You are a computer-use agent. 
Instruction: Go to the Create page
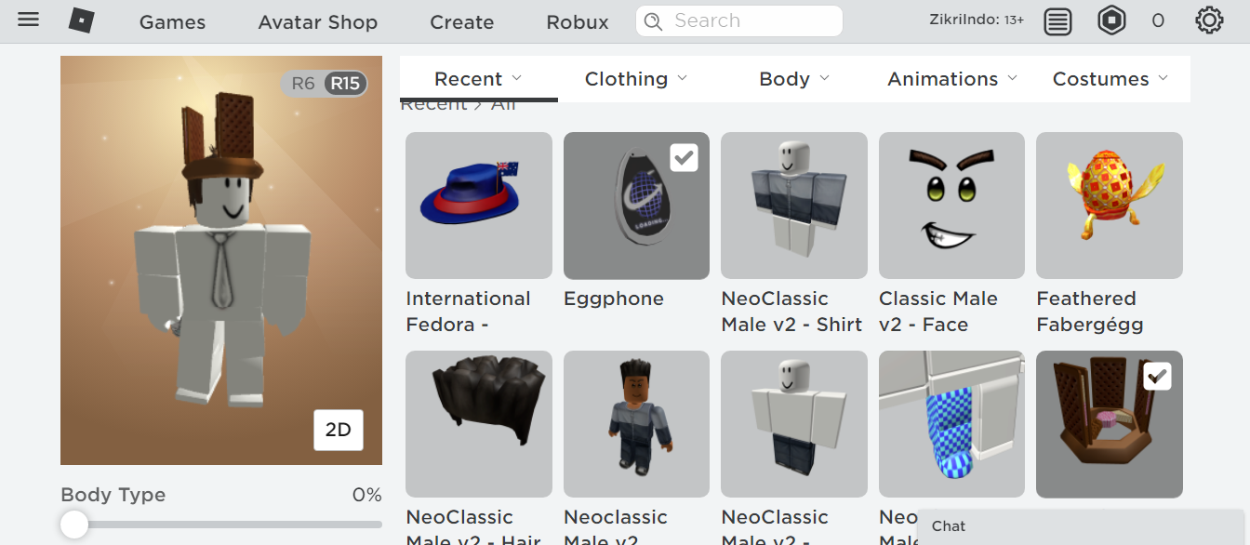click(x=462, y=22)
